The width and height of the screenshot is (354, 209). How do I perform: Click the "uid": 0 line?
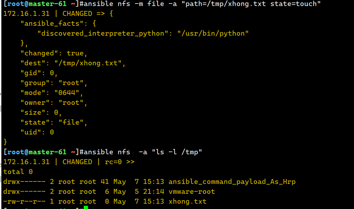point(37,132)
